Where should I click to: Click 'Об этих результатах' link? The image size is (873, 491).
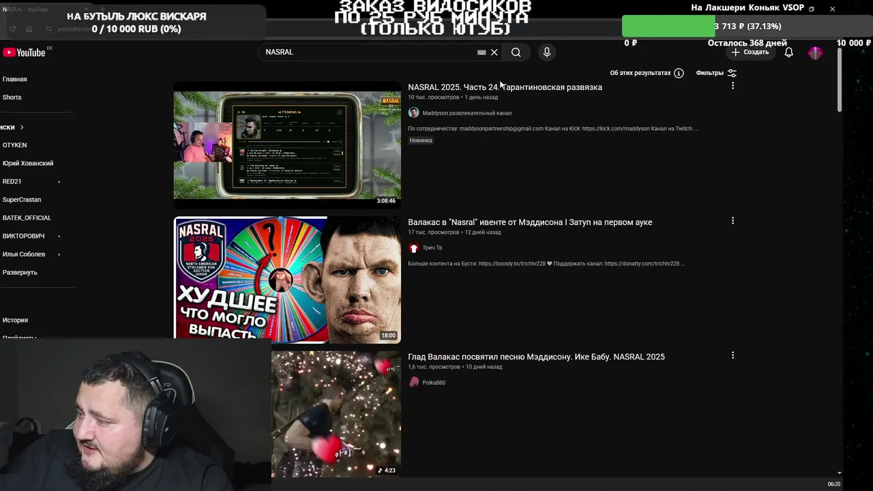pos(640,73)
